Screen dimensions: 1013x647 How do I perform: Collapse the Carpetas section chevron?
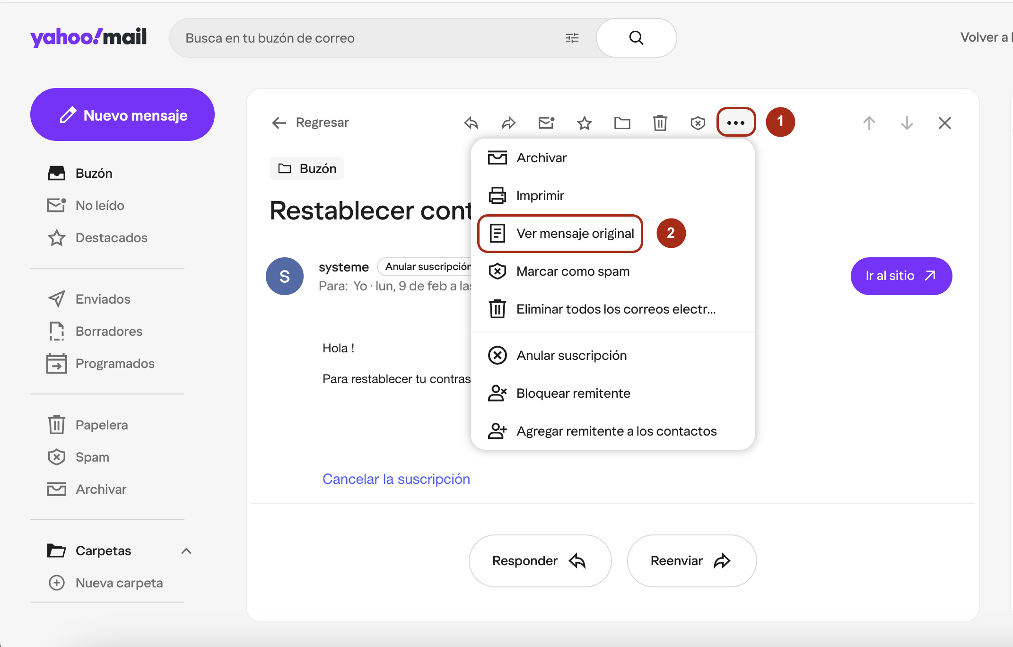186,551
